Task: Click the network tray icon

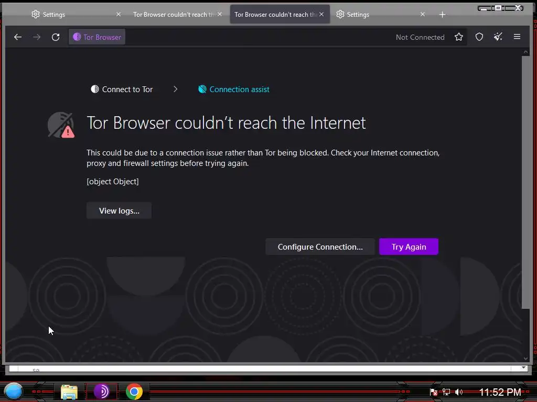Action: pos(446,392)
